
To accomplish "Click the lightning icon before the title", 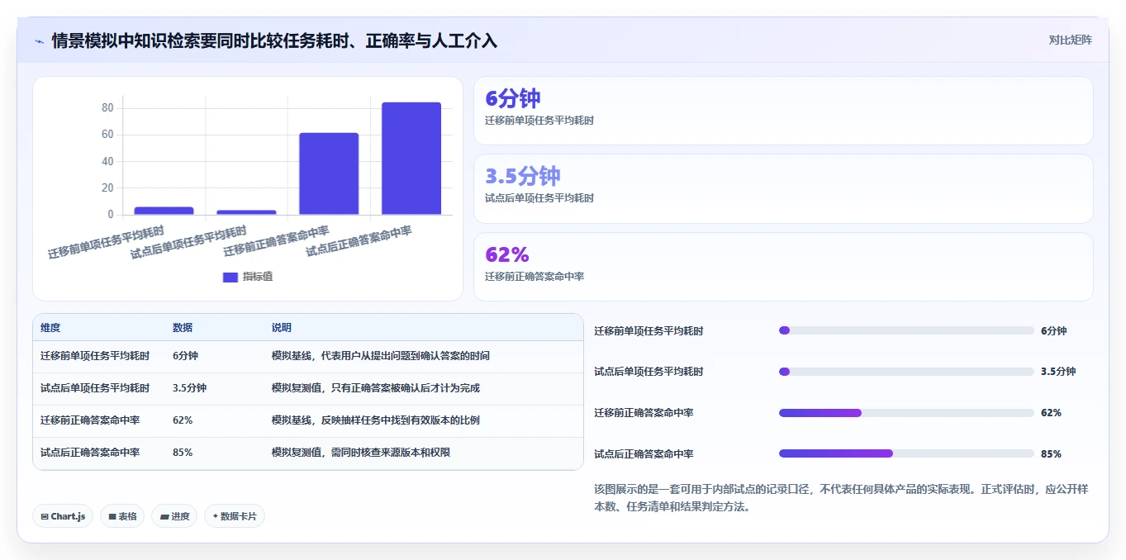I will point(40,41).
